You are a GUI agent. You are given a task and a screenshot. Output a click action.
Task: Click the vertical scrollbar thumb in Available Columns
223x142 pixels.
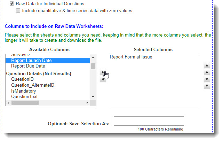(x=93, y=66)
